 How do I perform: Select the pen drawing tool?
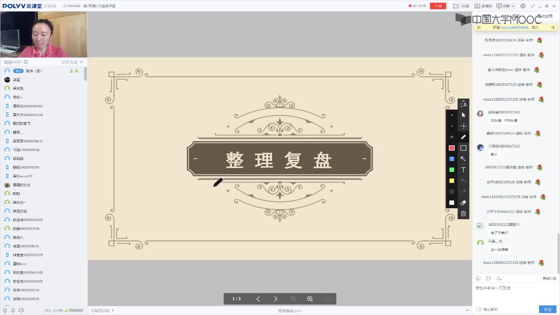pyautogui.click(x=463, y=137)
